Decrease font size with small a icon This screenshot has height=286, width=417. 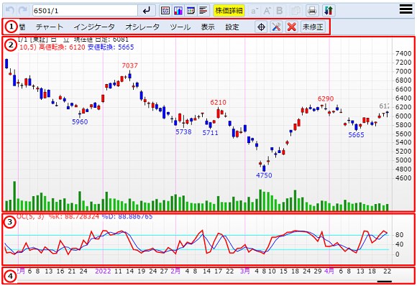click(255, 11)
